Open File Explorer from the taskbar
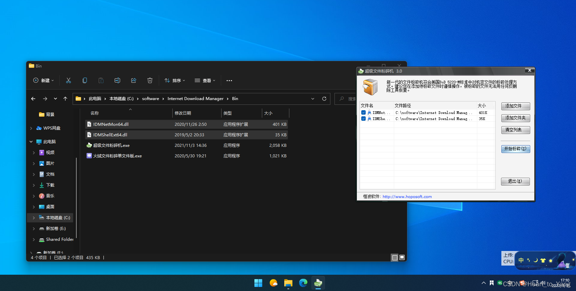576x291 pixels. coord(288,283)
